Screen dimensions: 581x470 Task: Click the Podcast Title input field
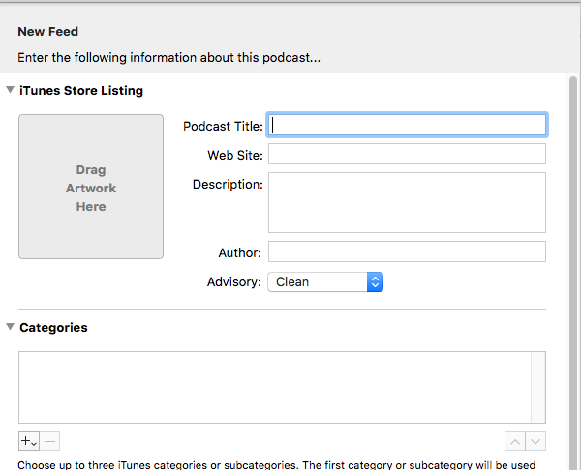pyautogui.click(x=407, y=125)
